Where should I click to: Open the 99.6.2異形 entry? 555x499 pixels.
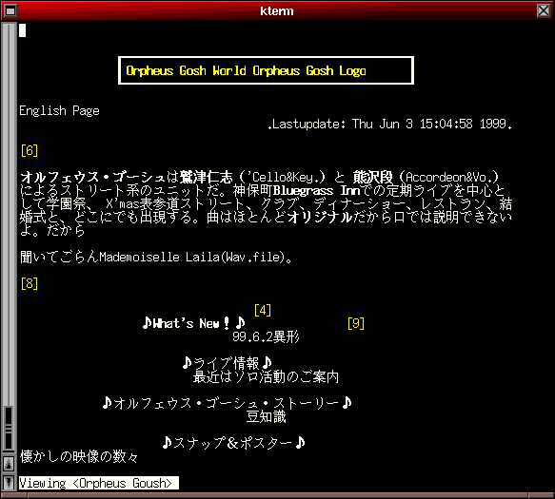(x=266, y=336)
